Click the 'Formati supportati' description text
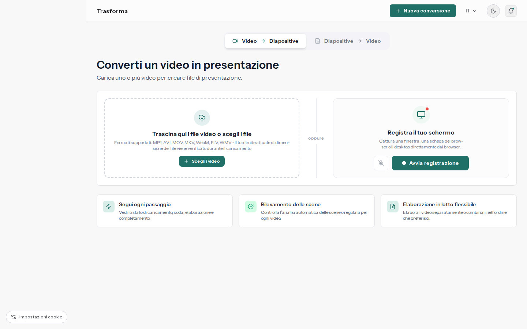Image resolution: width=527 pixels, height=329 pixels. click(x=202, y=145)
